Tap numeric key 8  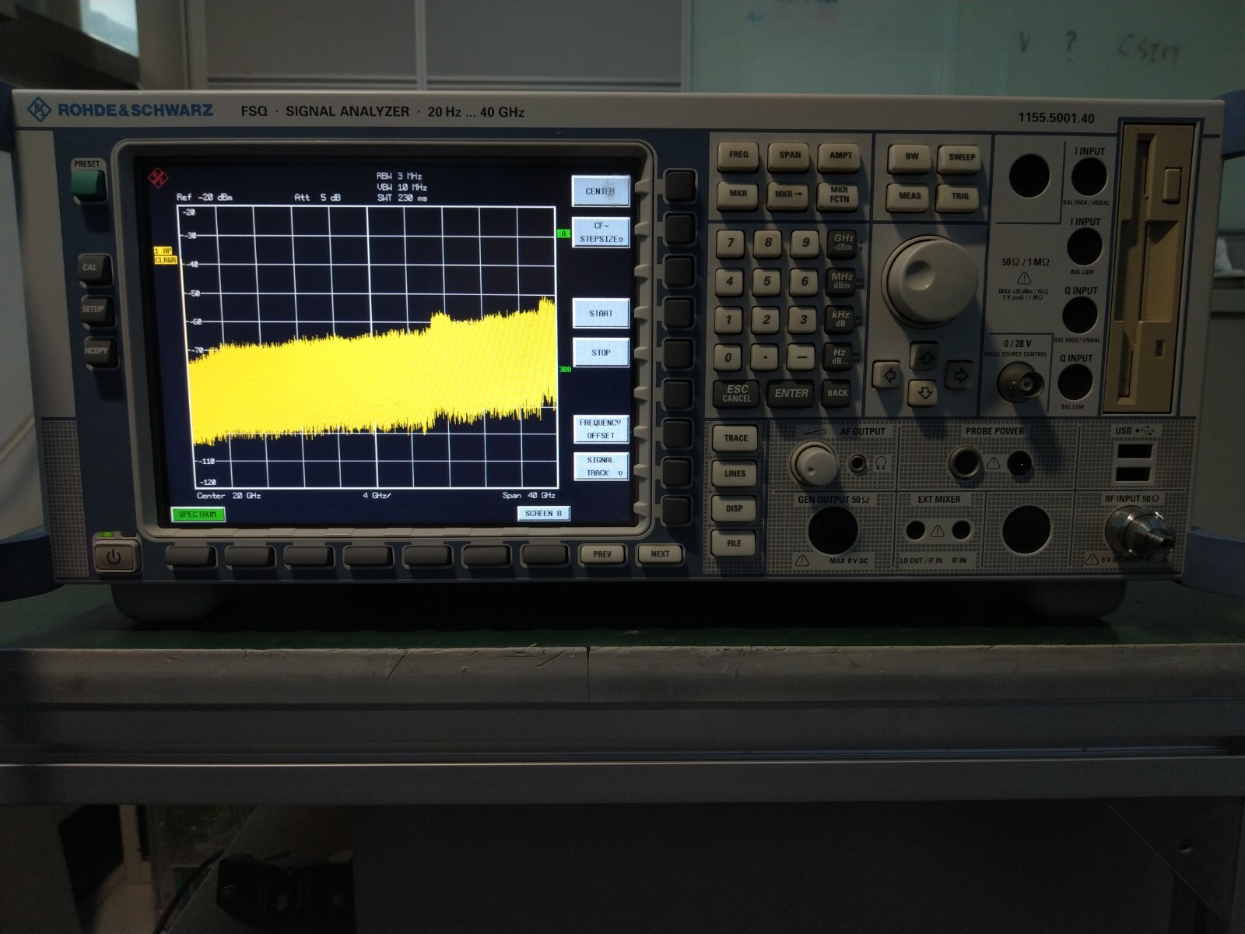coord(768,243)
